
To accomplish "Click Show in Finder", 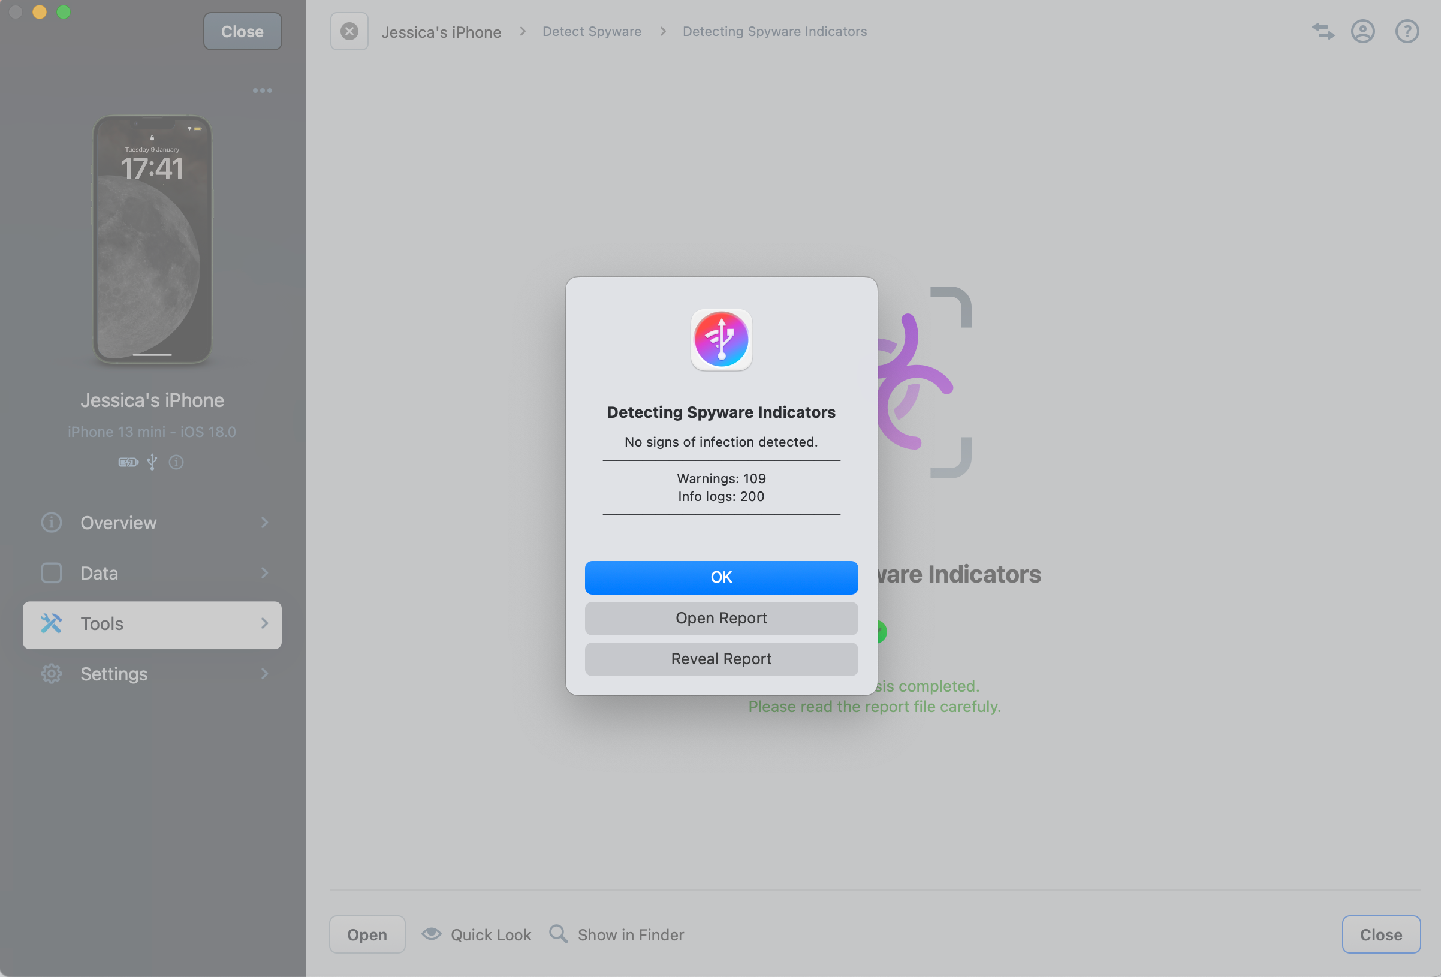I will coord(617,934).
